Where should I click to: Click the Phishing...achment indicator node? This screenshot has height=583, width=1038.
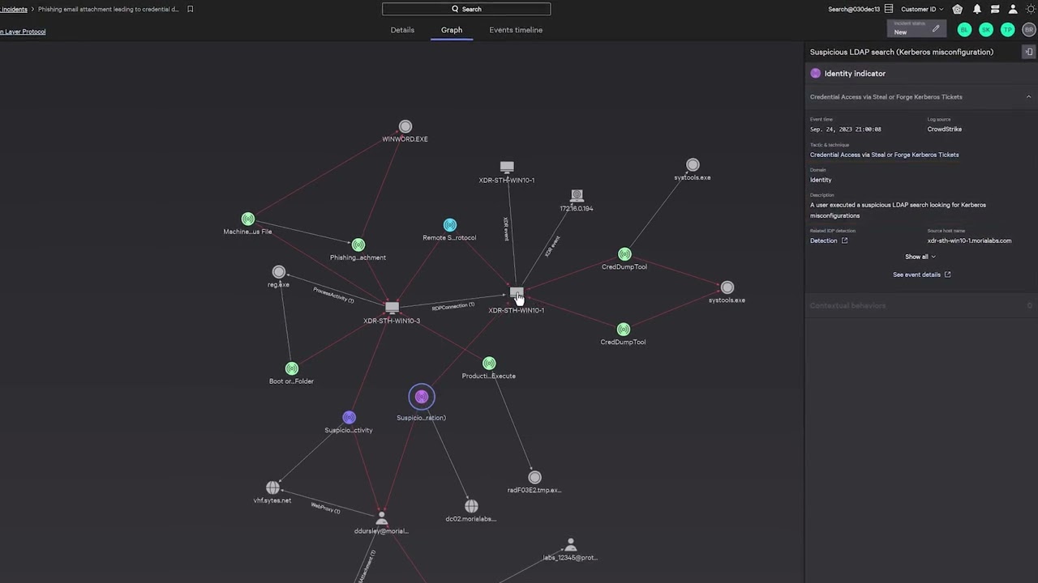pos(358,245)
